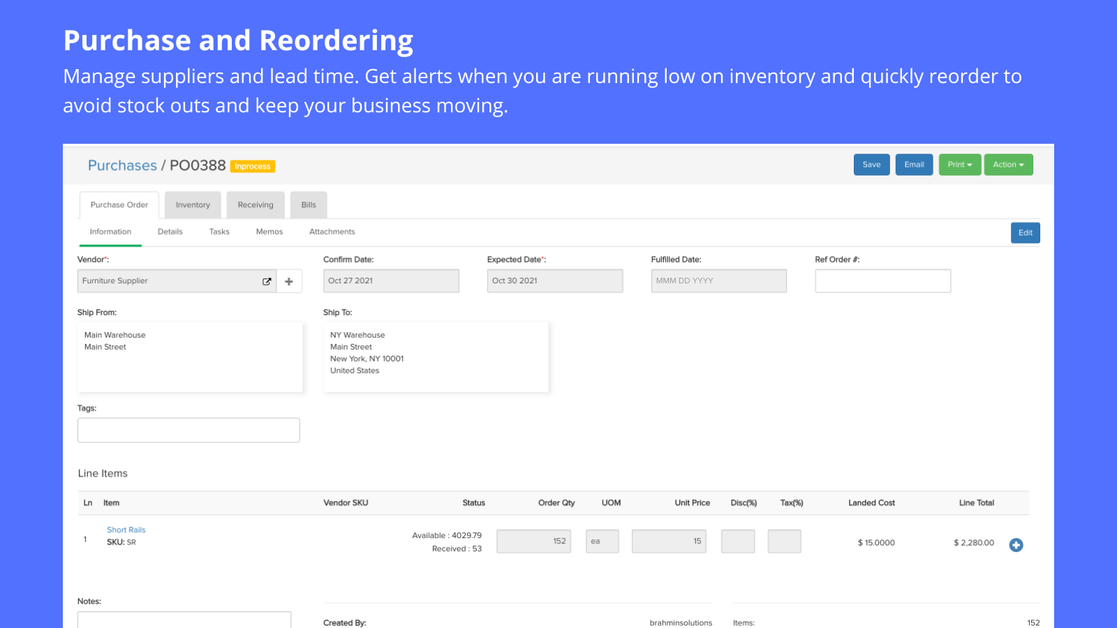Image resolution: width=1117 pixels, height=628 pixels.
Task: Click the Ref Order # input field
Action: click(882, 281)
